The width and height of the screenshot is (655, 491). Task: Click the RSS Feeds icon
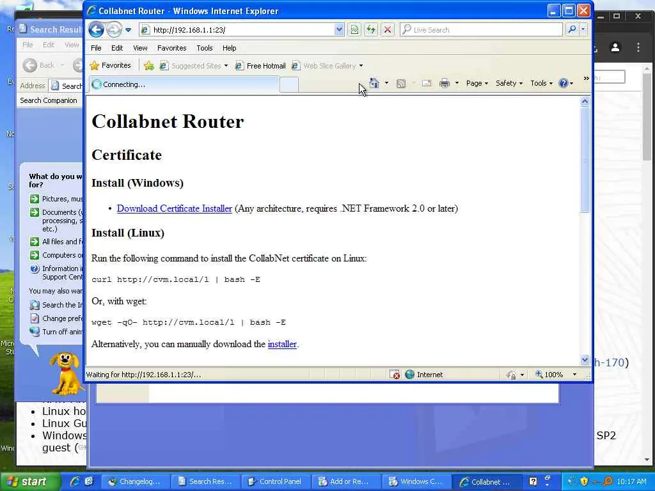coord(401,84)
